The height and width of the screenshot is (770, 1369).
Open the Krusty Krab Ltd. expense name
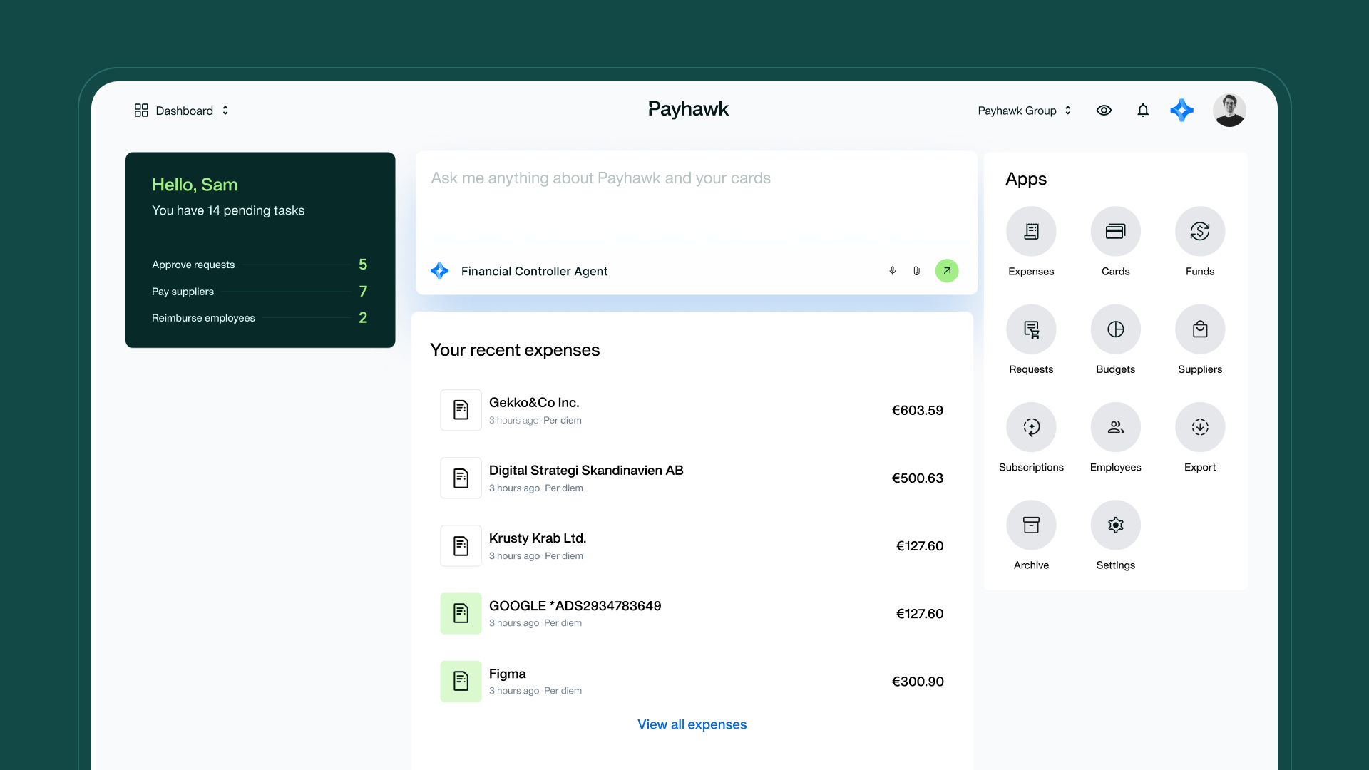(538, 538)
